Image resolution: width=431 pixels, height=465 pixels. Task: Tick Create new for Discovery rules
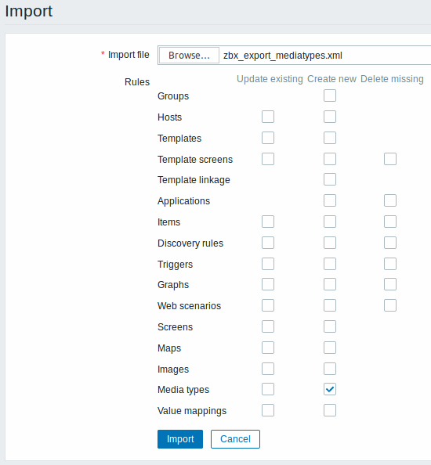coord(330,243)
